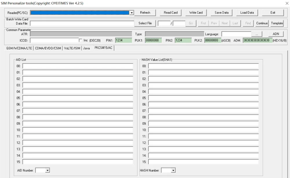This screenshot has height=178, width=290.
Task: Click the Continue button
Action: click(x=262, y=23)
